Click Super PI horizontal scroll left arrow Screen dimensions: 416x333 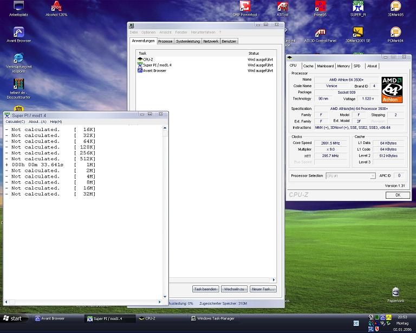[x=6, y=302]
